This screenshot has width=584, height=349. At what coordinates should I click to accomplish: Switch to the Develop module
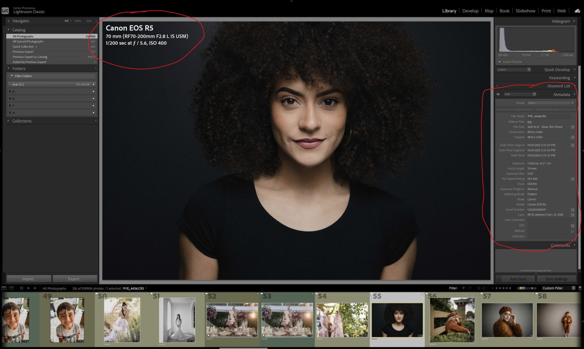[470, 11]
